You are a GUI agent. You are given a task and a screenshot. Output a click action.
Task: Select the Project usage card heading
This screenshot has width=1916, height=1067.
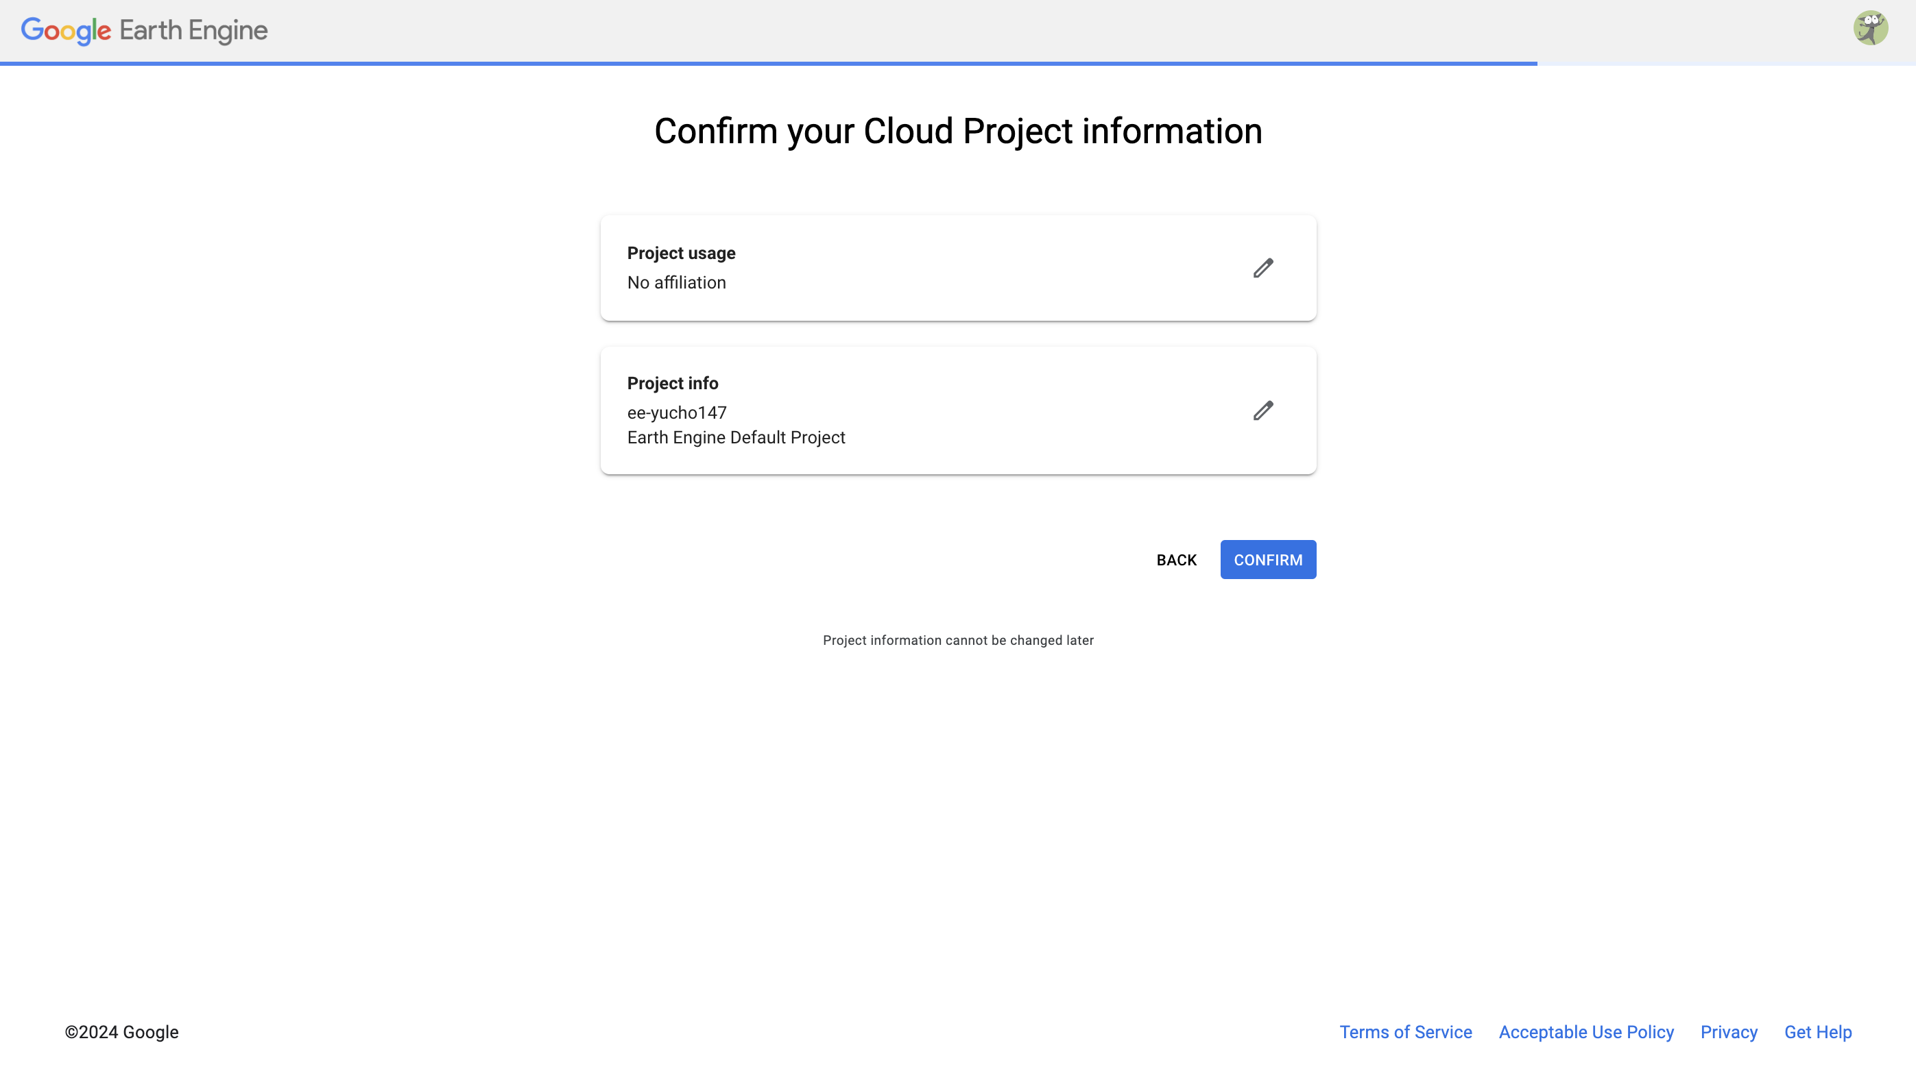coord(680,254)
